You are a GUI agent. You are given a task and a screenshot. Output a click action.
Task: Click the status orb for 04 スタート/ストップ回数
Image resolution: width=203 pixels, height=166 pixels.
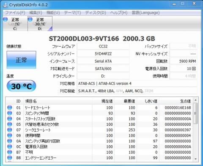[x=10, y=119]
